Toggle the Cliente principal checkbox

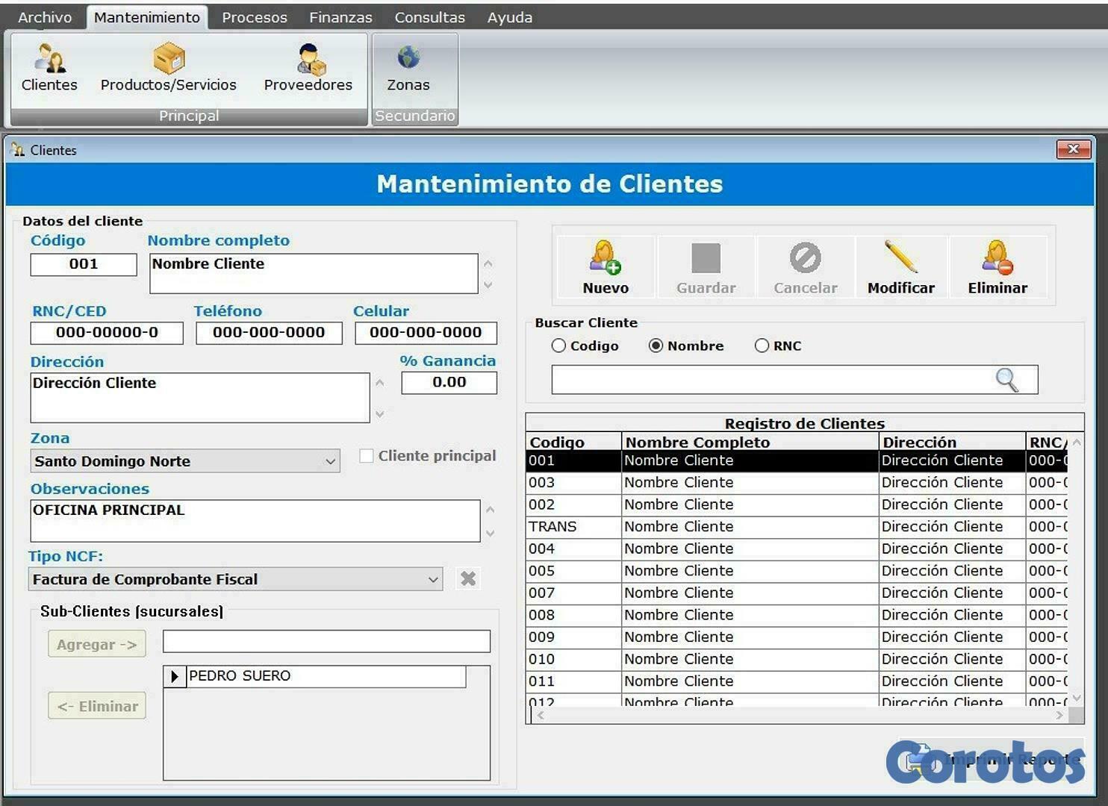(367, 456)
